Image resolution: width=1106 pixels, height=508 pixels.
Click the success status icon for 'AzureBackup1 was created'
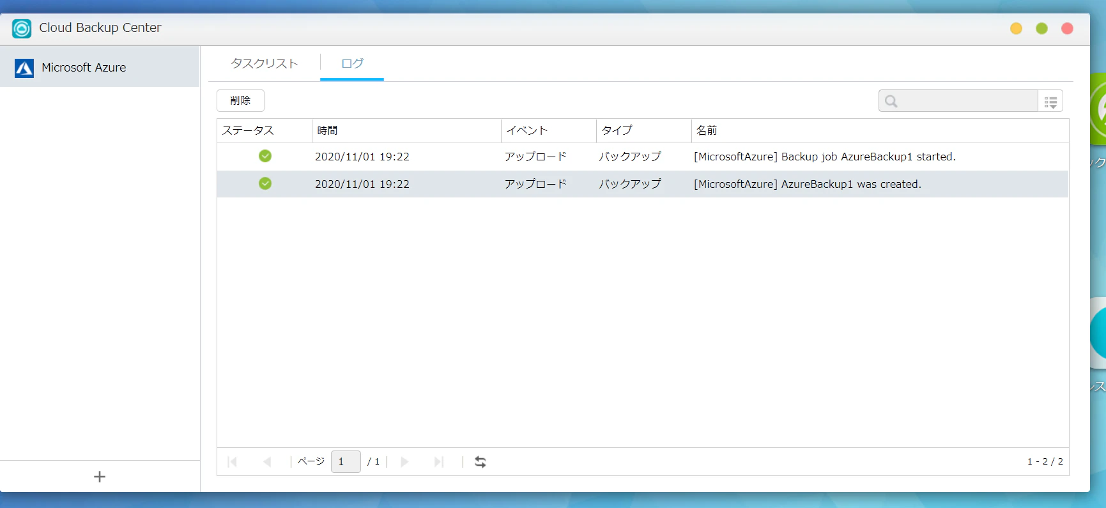click(x=265, y=183)
